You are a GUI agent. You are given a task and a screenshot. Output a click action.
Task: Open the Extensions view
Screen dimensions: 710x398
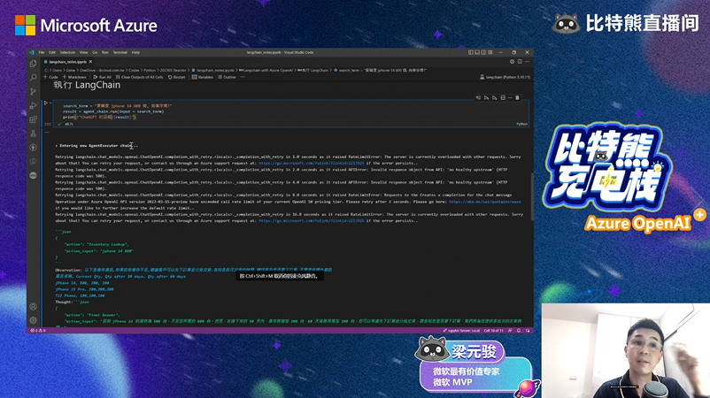[x=33, y=119]
